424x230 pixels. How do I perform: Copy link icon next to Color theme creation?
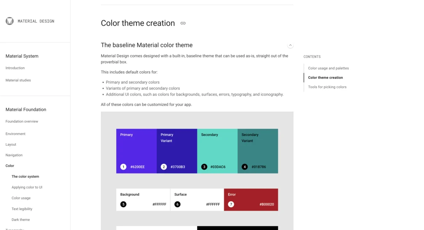[183, 23]
